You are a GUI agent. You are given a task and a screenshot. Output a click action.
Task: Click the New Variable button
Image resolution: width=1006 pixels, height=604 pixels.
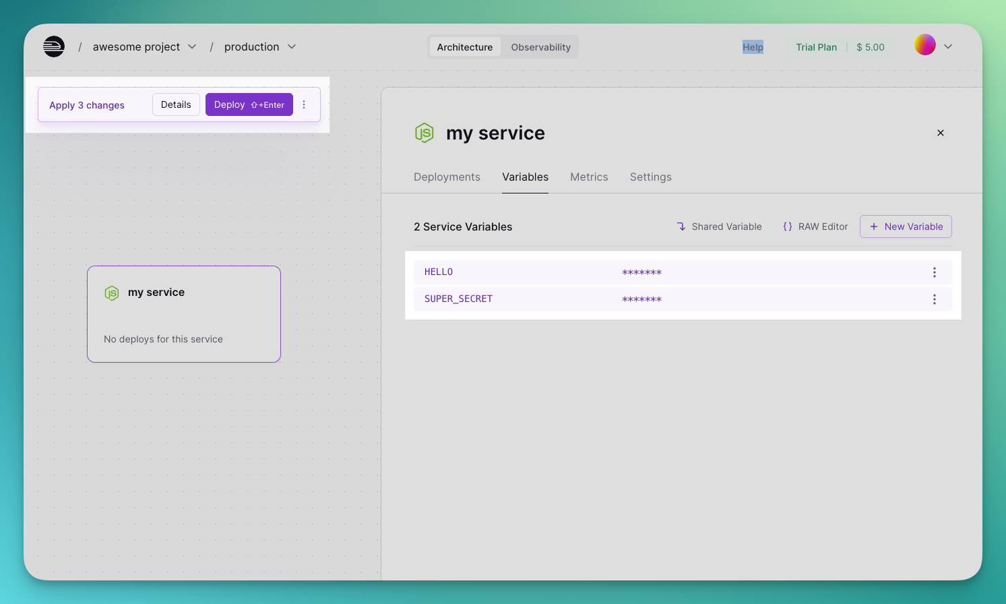pos(906,227)
